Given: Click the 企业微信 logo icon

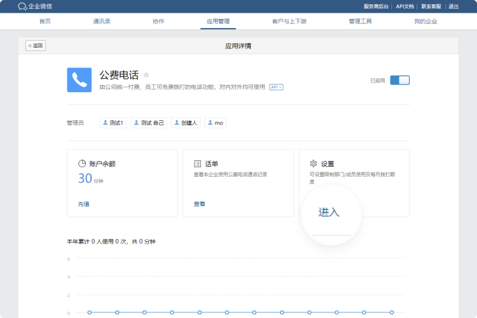Looking at the screenshot, I should click(22, 6).
